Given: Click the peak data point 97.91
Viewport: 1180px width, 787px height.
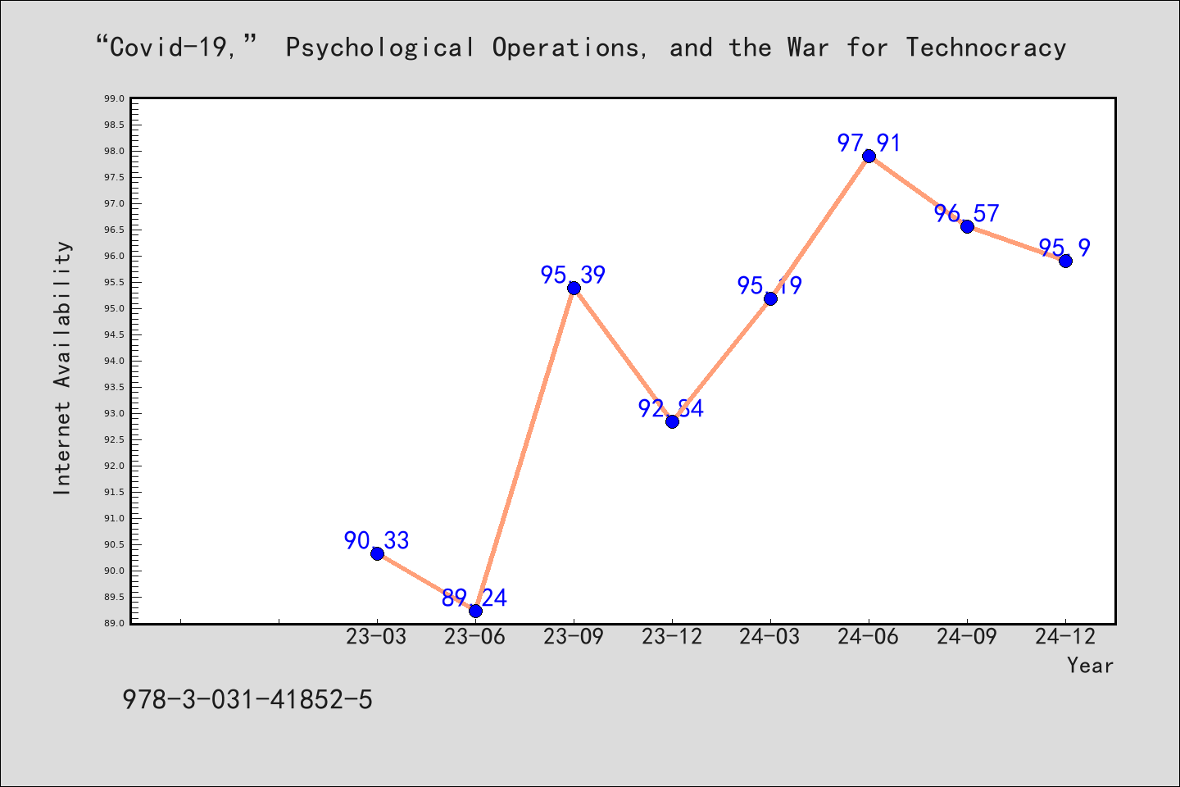Looking at the screenshot, I should coord(869,156).
